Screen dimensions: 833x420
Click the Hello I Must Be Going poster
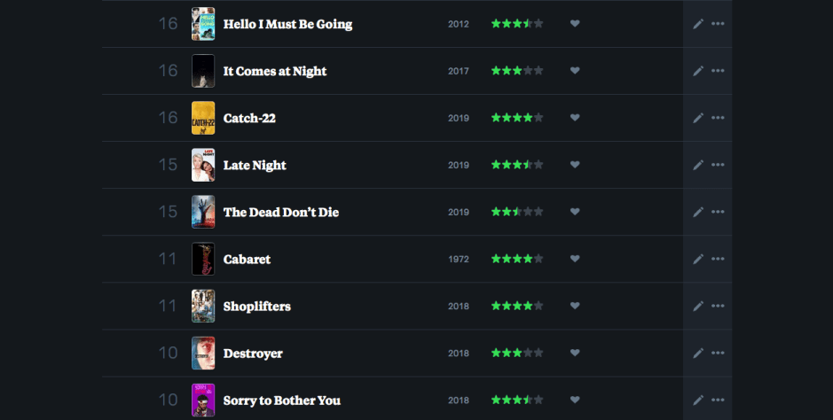[x=203, y=24]
